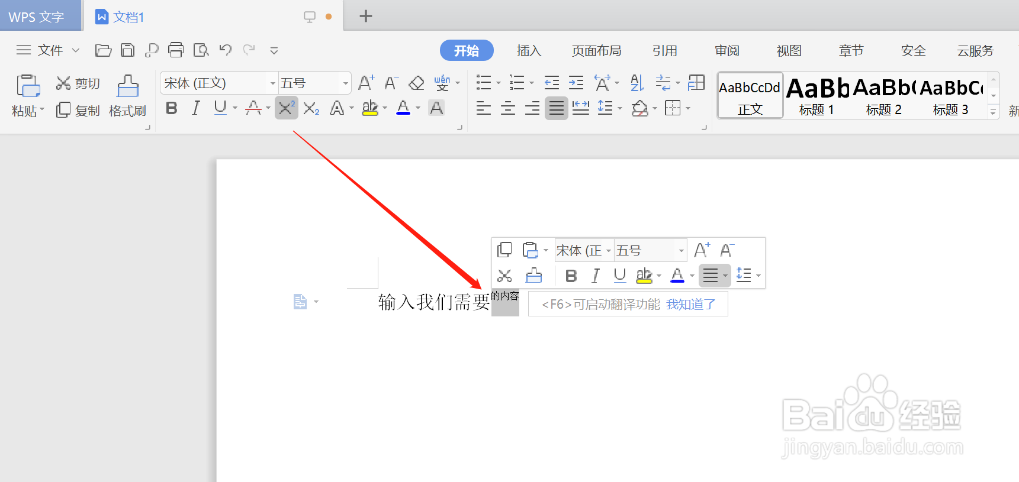Switch to 章节 tab

pyautogui.click(x=851, y=51)
